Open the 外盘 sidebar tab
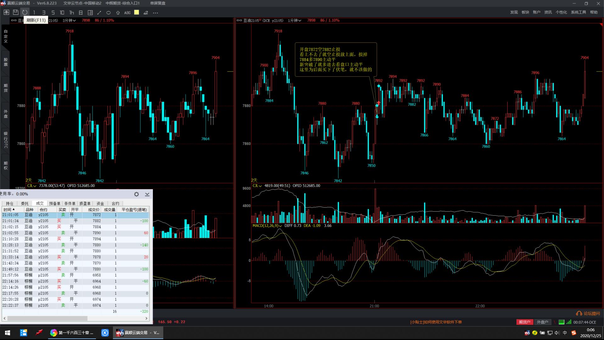The height and width of the screenshot is (340, 604). tap(6, 114)
